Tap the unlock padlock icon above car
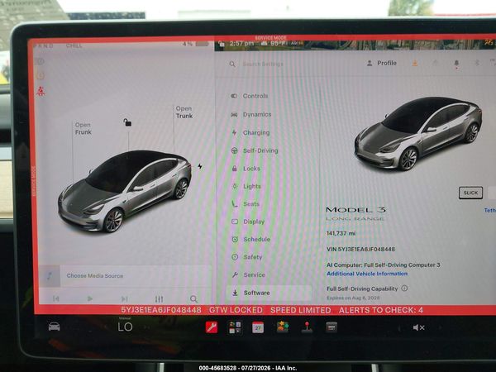The height and width of the screenshot is (372, 496). tap(127, 122)
